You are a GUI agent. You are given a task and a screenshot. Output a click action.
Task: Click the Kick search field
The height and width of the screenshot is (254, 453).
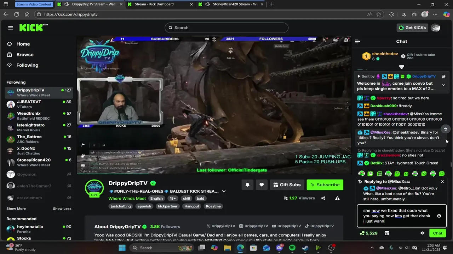pos(226,28)
